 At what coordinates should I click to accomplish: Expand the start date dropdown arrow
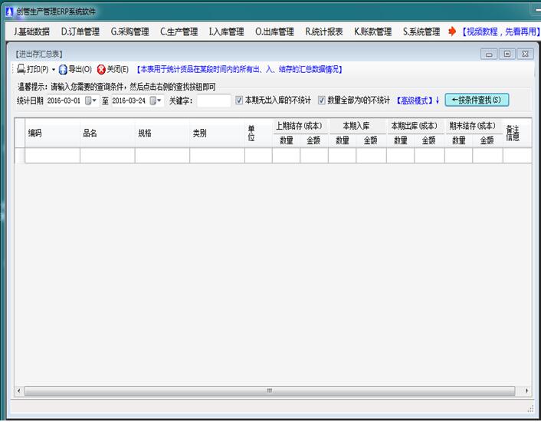point(96,101)
